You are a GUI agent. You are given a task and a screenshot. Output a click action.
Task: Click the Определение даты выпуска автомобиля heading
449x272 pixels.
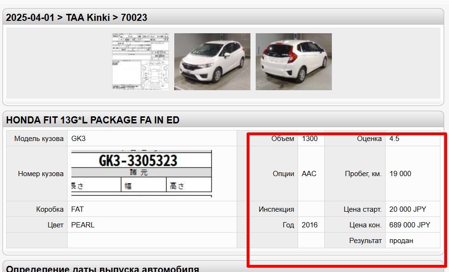click(102, 269)
